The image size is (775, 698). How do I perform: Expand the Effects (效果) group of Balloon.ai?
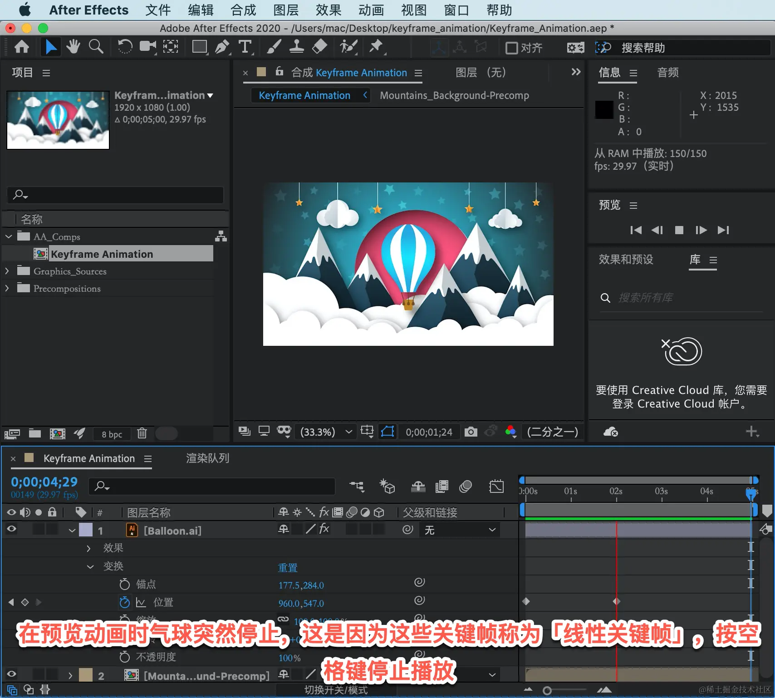tap(89, 548)
